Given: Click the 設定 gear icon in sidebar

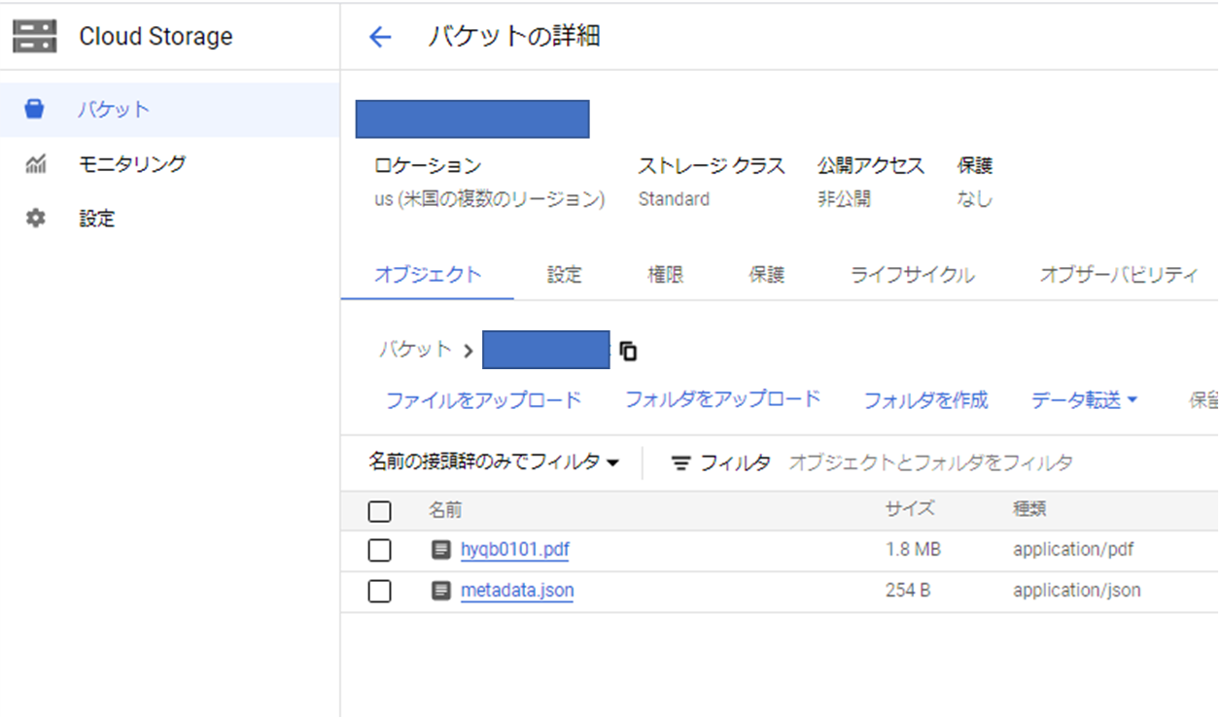Looking at the screenshot, I should (x=35, y=219).
